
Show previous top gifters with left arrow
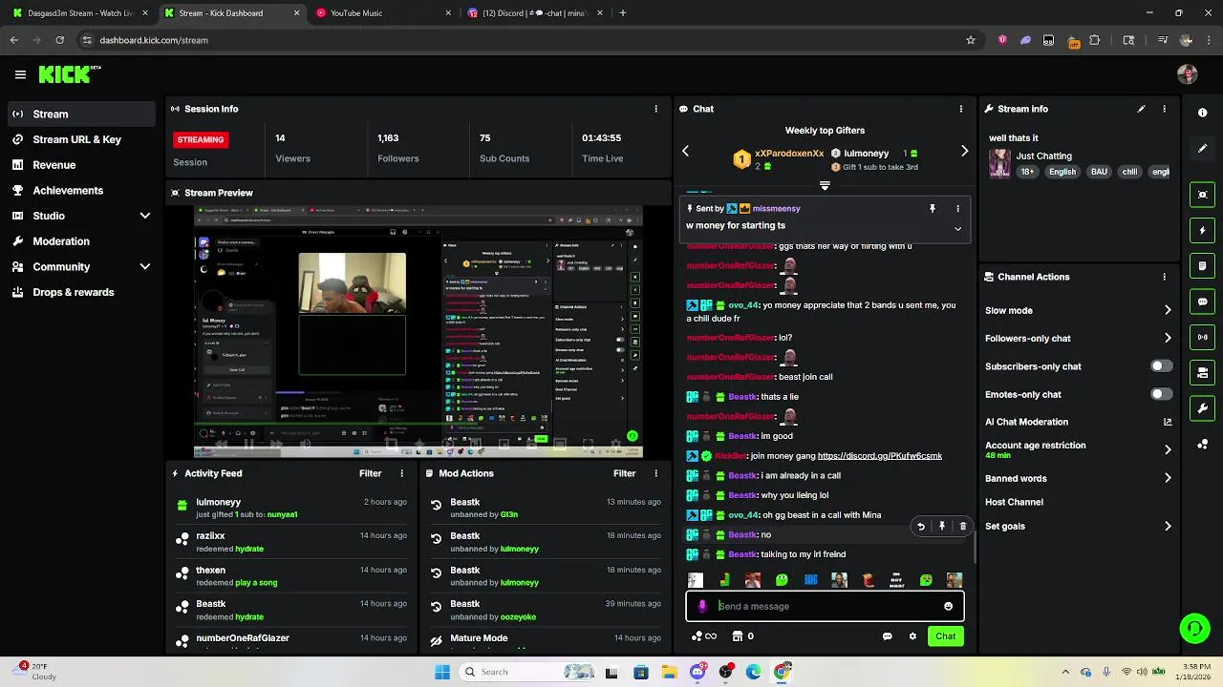coord(685,151)
